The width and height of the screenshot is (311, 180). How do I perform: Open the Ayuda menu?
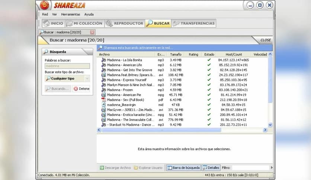click(89, 15)
